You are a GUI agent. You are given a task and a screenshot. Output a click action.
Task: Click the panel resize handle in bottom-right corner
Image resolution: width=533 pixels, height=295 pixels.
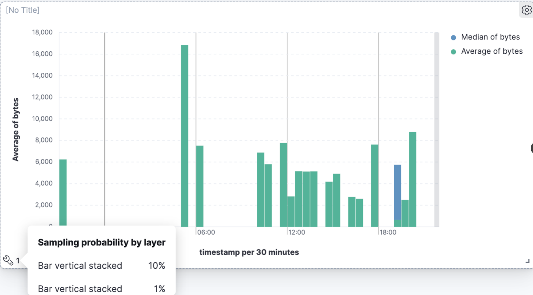(x=527, y=261)
